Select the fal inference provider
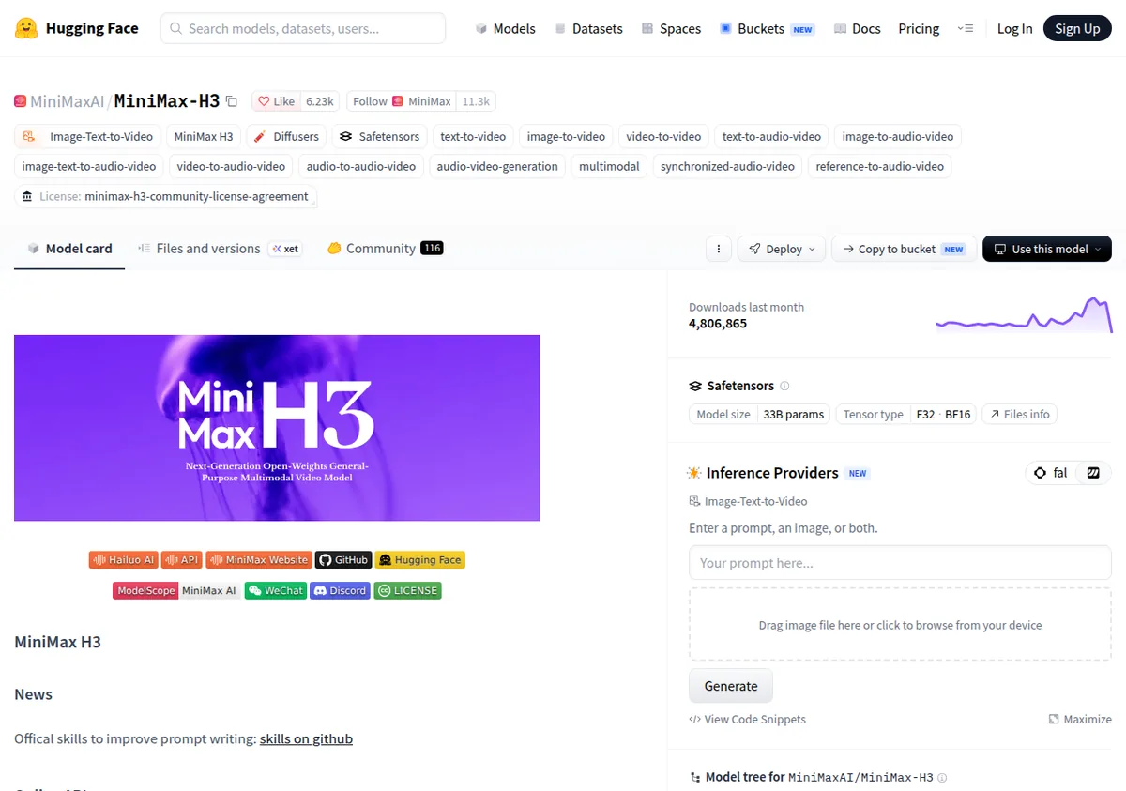The width and height of the screenshot is (1126, 791). [1051, 473]
